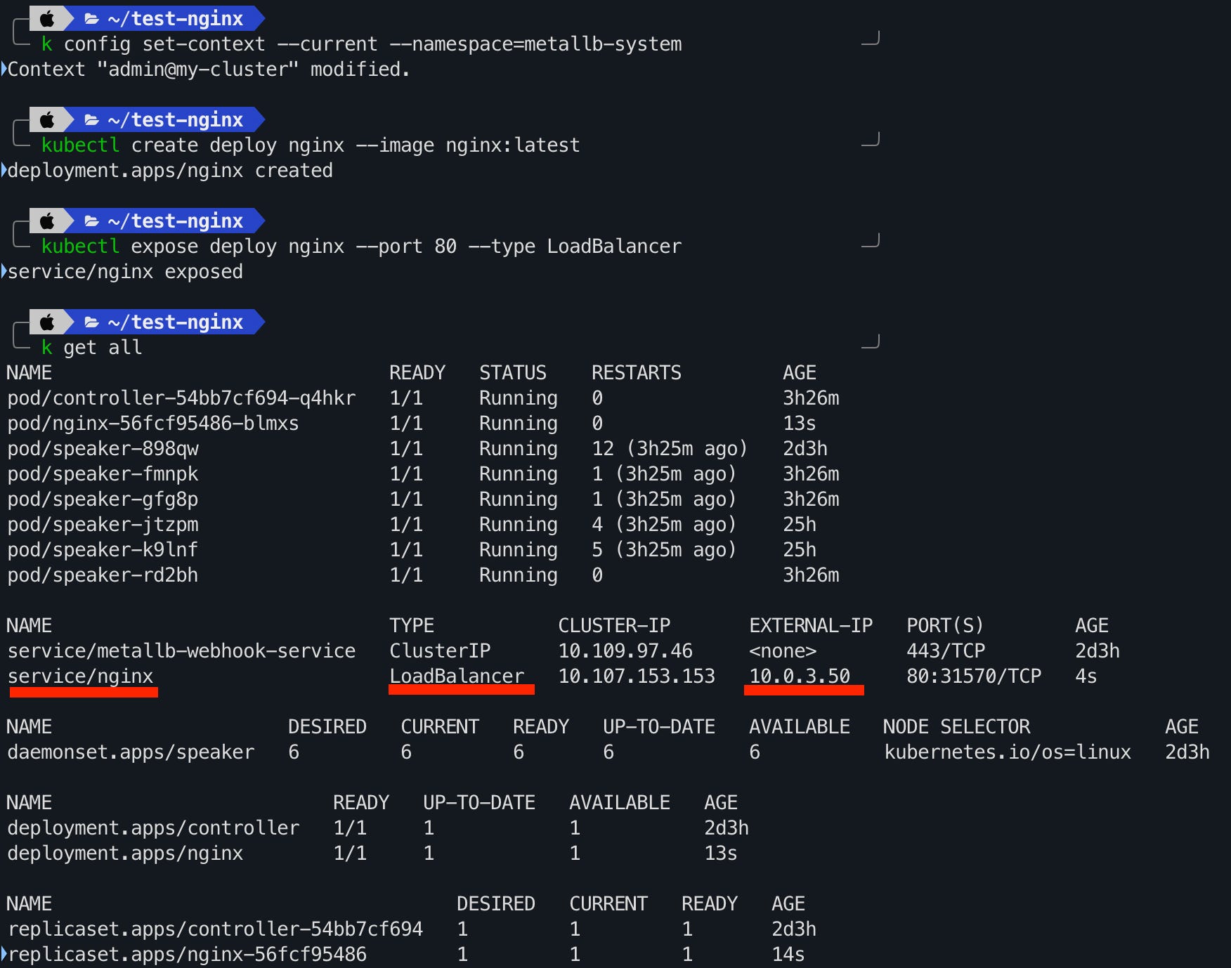Click the 'kubectl create deploy nginx' command
Screen dimensions: 1231x968
coord(311,145)
